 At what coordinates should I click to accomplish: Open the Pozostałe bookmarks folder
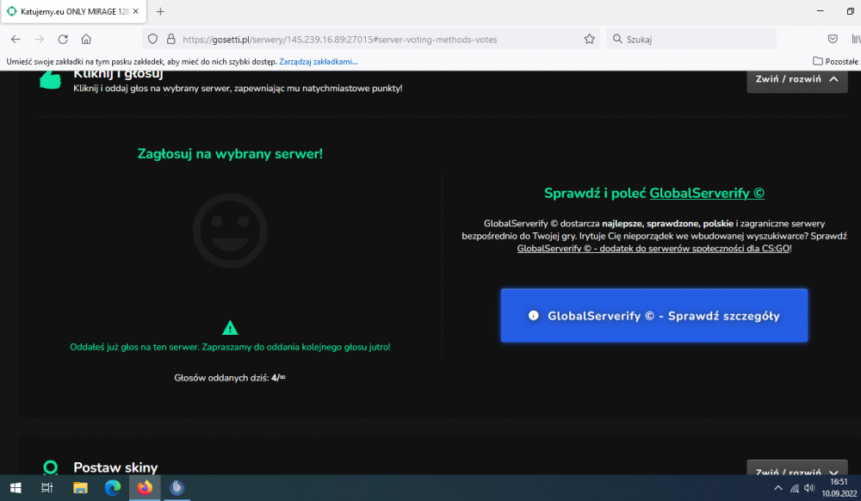[836, 61]
